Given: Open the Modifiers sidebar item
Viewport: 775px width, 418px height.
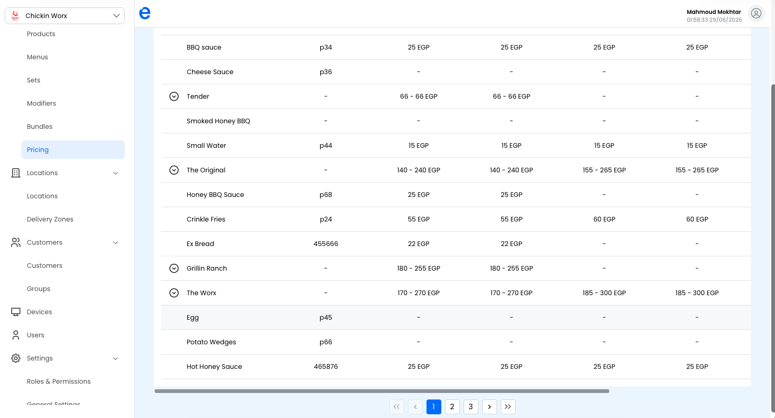Looking at the screenshot, I should [x=41, y=103].
